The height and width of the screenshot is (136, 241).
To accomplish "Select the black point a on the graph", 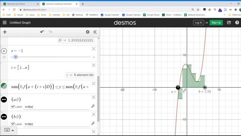I will [178, 87].
